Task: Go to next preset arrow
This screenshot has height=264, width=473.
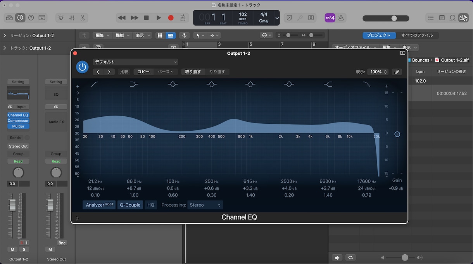Action: coord(109,72)
